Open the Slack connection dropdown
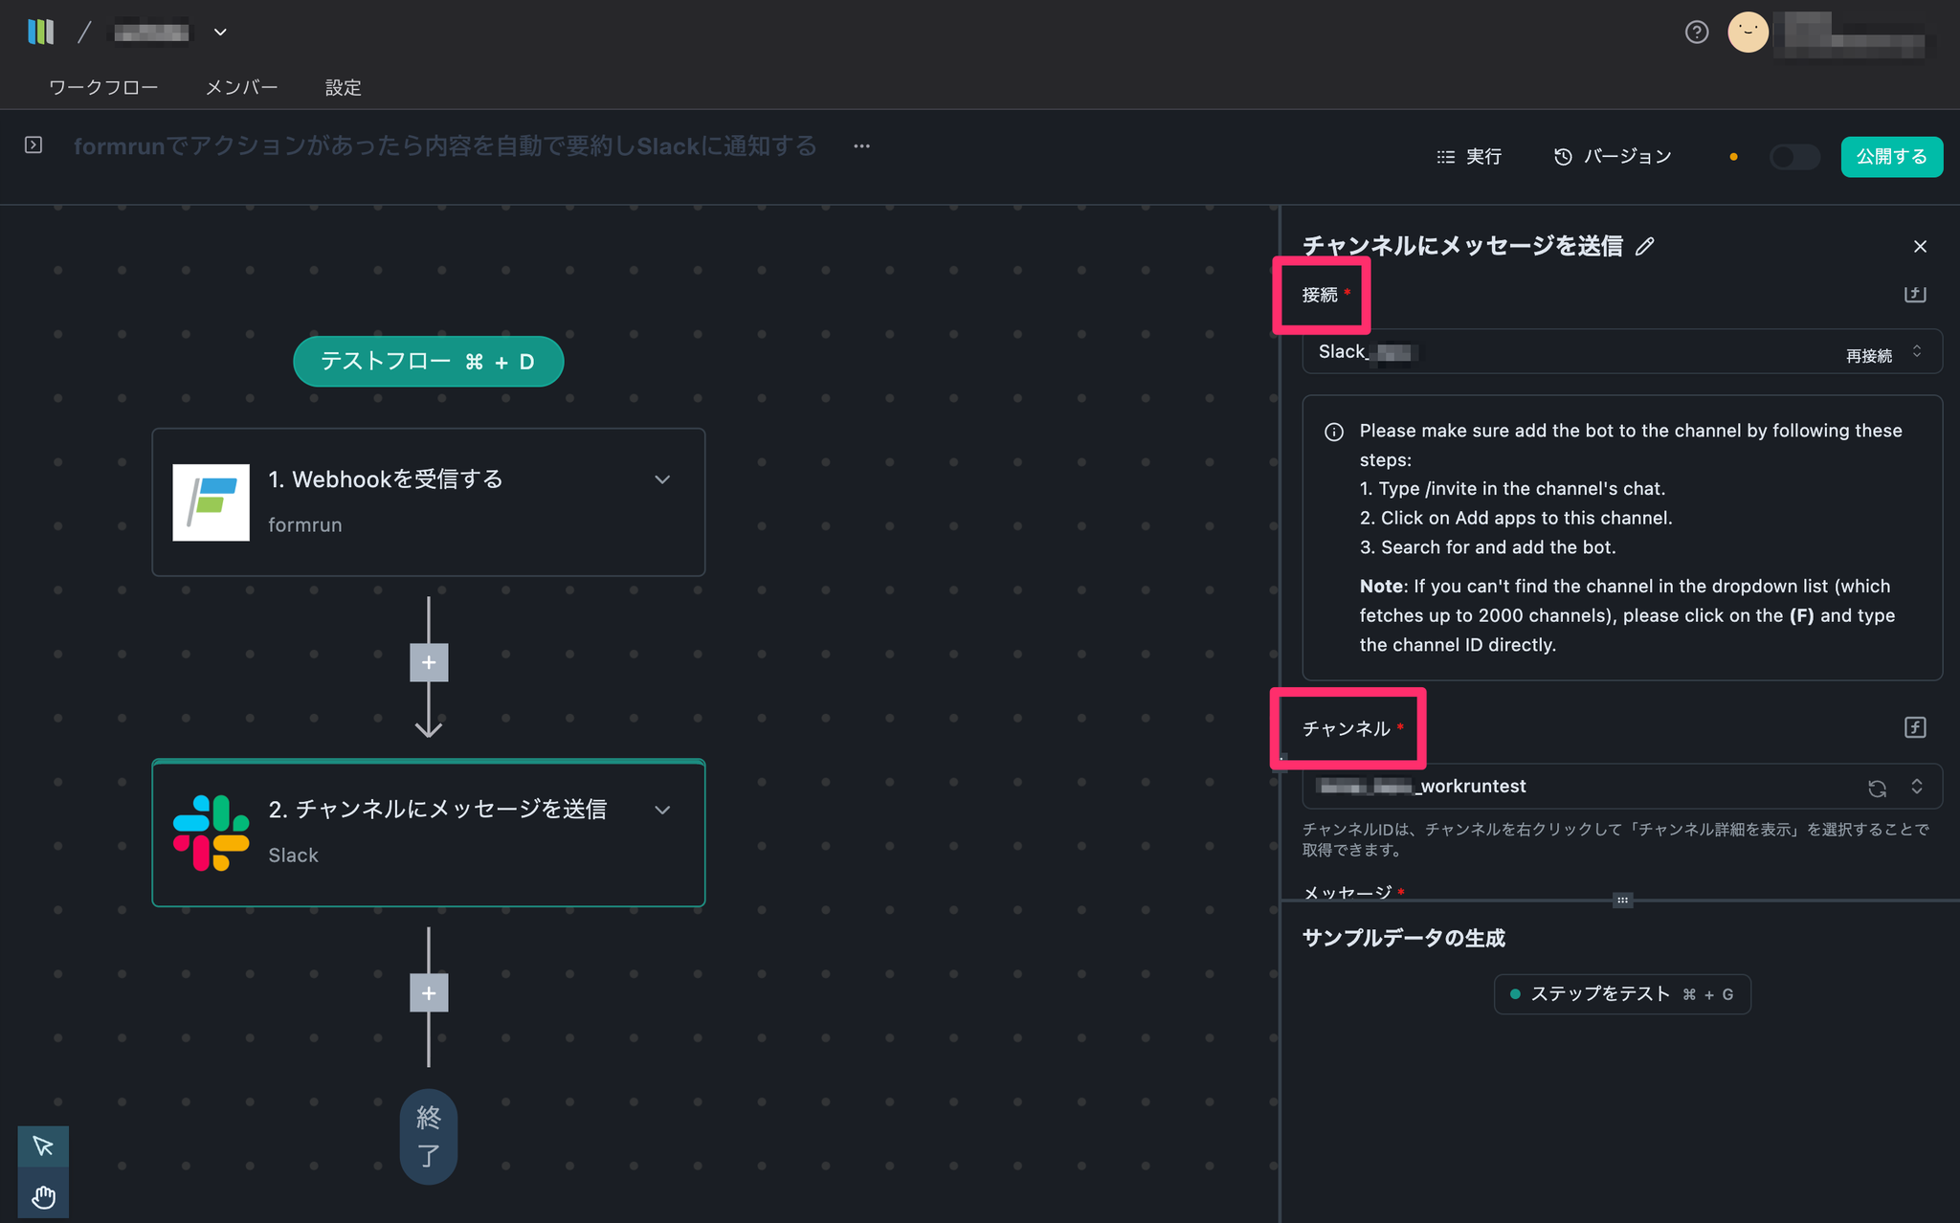This screenshot has height=1223, width=1960. pos(1916,352)
